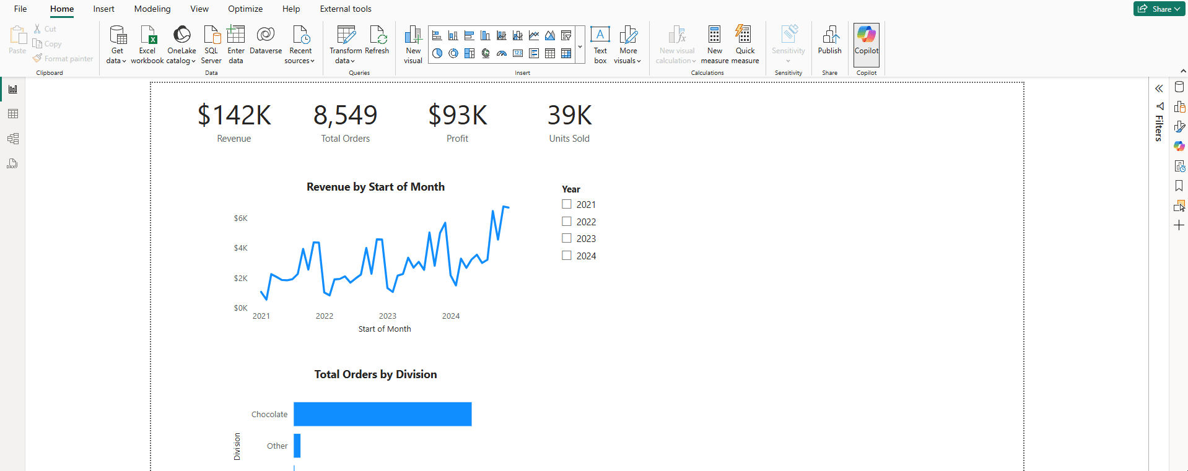Expand the Filters pane
The width and height of the screenshot is (1188, 471).
[x=1159, y=89]
